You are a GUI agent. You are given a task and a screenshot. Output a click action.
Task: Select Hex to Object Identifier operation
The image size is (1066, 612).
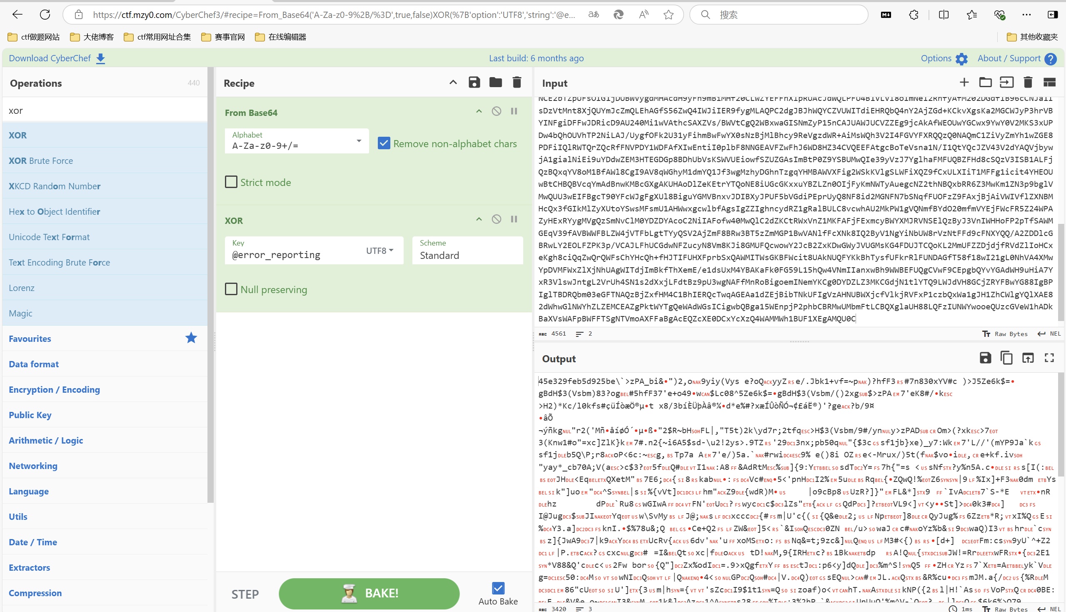[105, 211]
